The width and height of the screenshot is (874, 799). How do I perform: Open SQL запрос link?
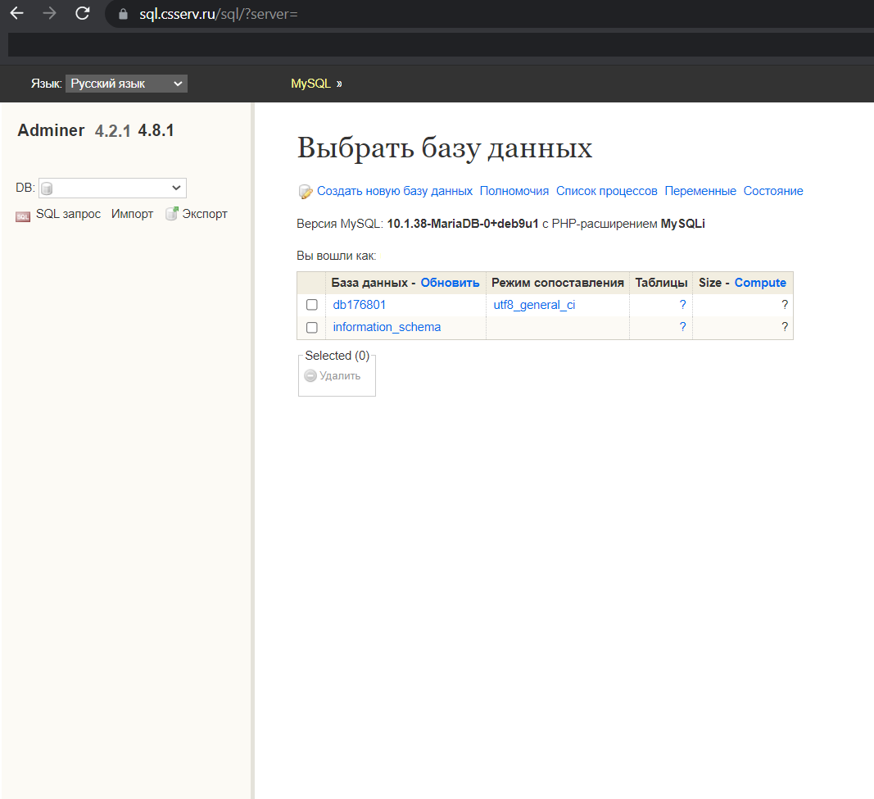pos(69,214)
